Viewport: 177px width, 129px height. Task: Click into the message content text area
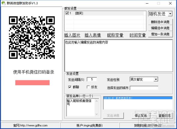(118, 56)
